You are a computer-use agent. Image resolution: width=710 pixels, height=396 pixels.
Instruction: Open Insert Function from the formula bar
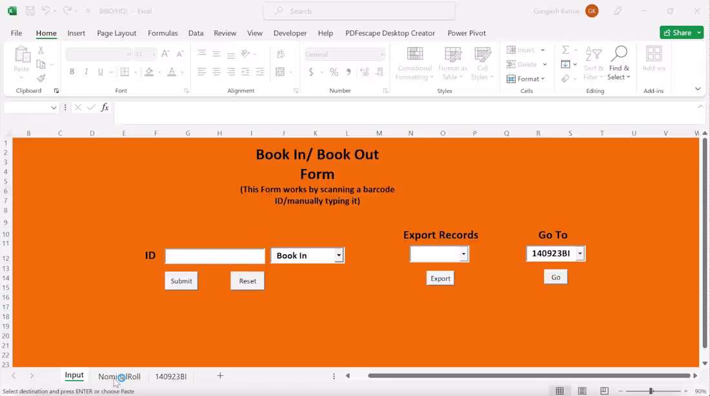click(x=105, y=107)
